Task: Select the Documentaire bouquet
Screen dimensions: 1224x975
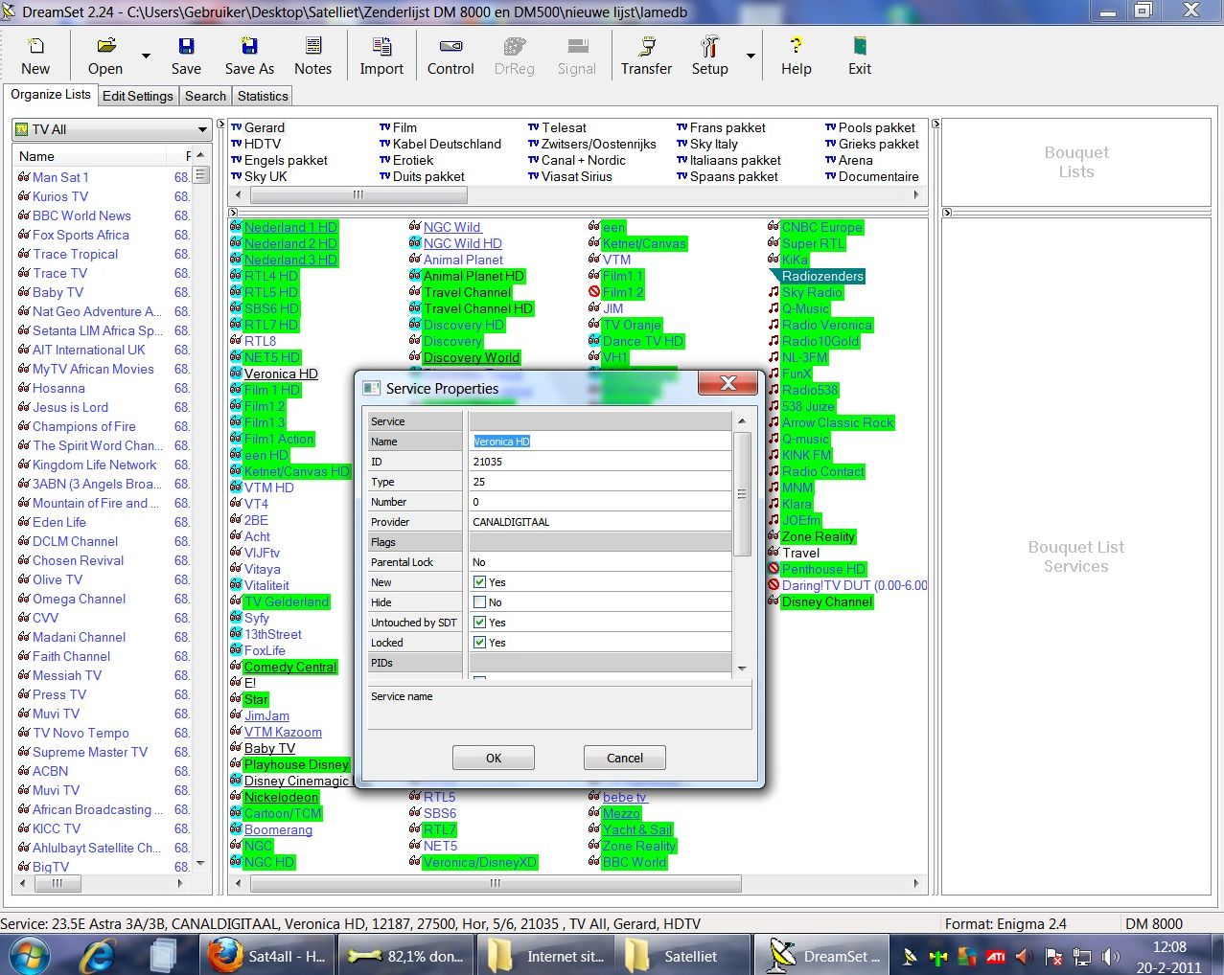Action: point(878,176)
